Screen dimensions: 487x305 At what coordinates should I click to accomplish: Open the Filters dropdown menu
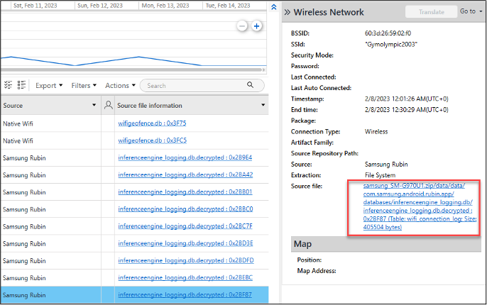pyautogui.click(x=84, y=86)
